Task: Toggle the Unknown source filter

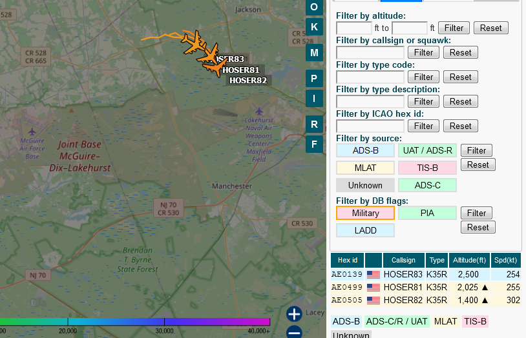Action: click(365, 185)
